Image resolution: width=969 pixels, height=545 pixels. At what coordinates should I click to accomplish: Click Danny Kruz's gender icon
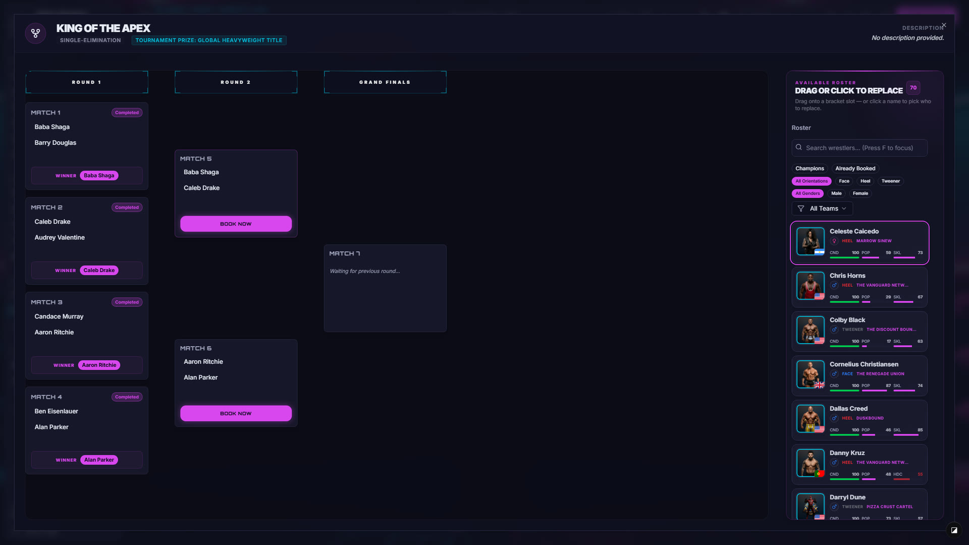(834, 463)
